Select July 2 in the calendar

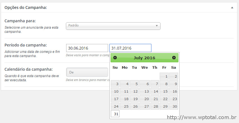pyautogui.click(x=174, y=76)
